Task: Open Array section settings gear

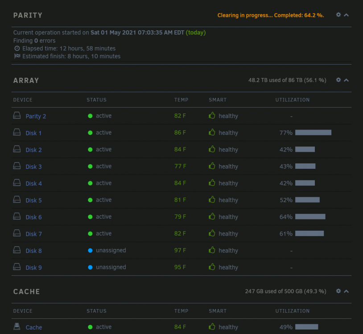Action: (338, 80)
